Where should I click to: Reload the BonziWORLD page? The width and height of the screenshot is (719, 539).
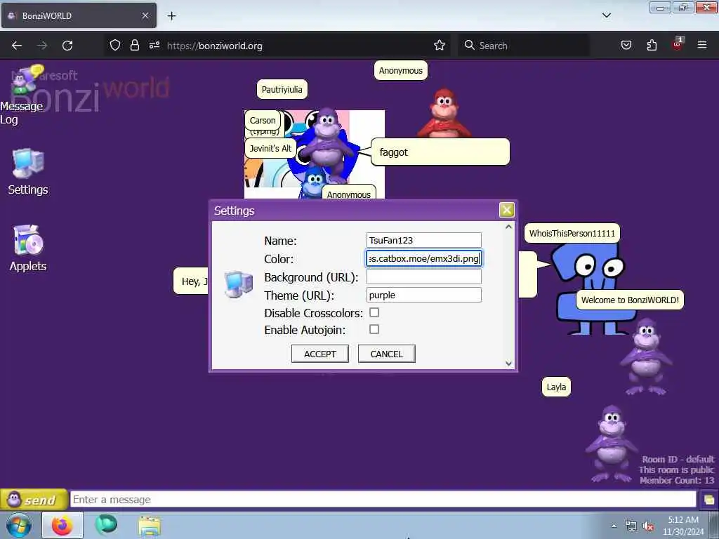click(x=67, y=46)
